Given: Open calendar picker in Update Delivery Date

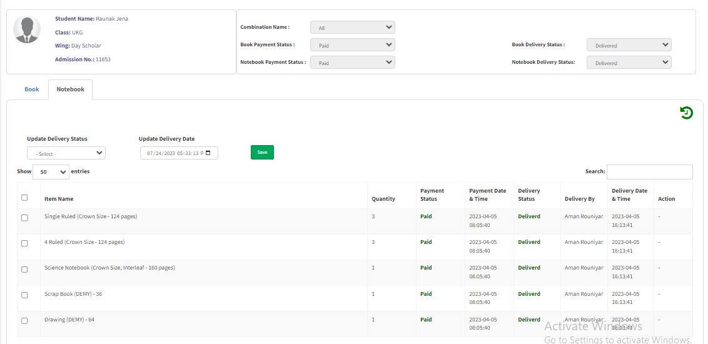Looking at the screenshot, I should coord(208,153).
